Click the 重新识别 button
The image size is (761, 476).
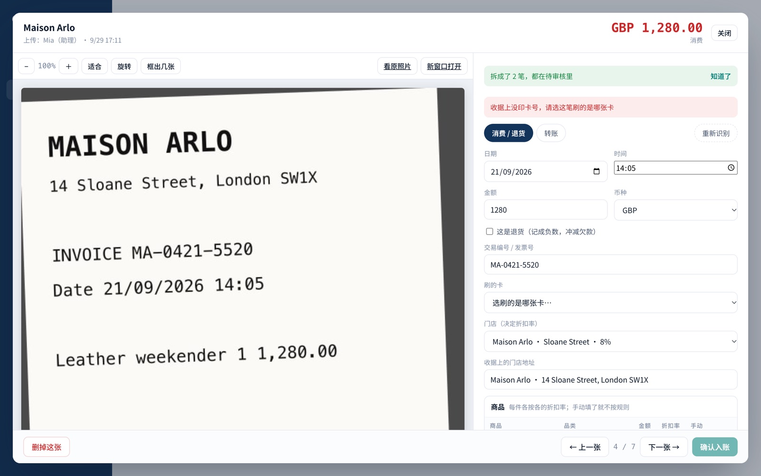pyautogui.click(x=716, y=133)
